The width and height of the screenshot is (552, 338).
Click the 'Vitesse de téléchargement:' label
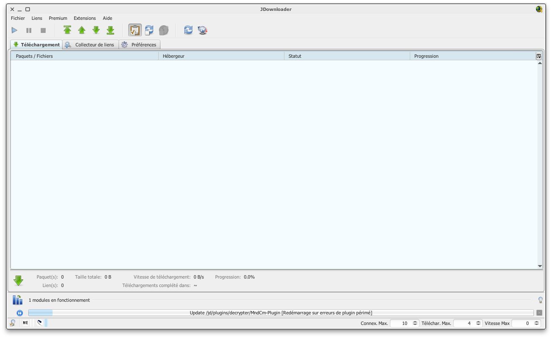(162, 277)
